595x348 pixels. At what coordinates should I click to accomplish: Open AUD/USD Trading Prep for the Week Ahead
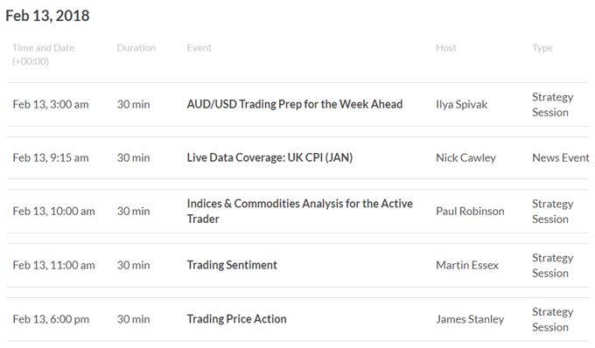pyautogui.click(x=295, y=104)
